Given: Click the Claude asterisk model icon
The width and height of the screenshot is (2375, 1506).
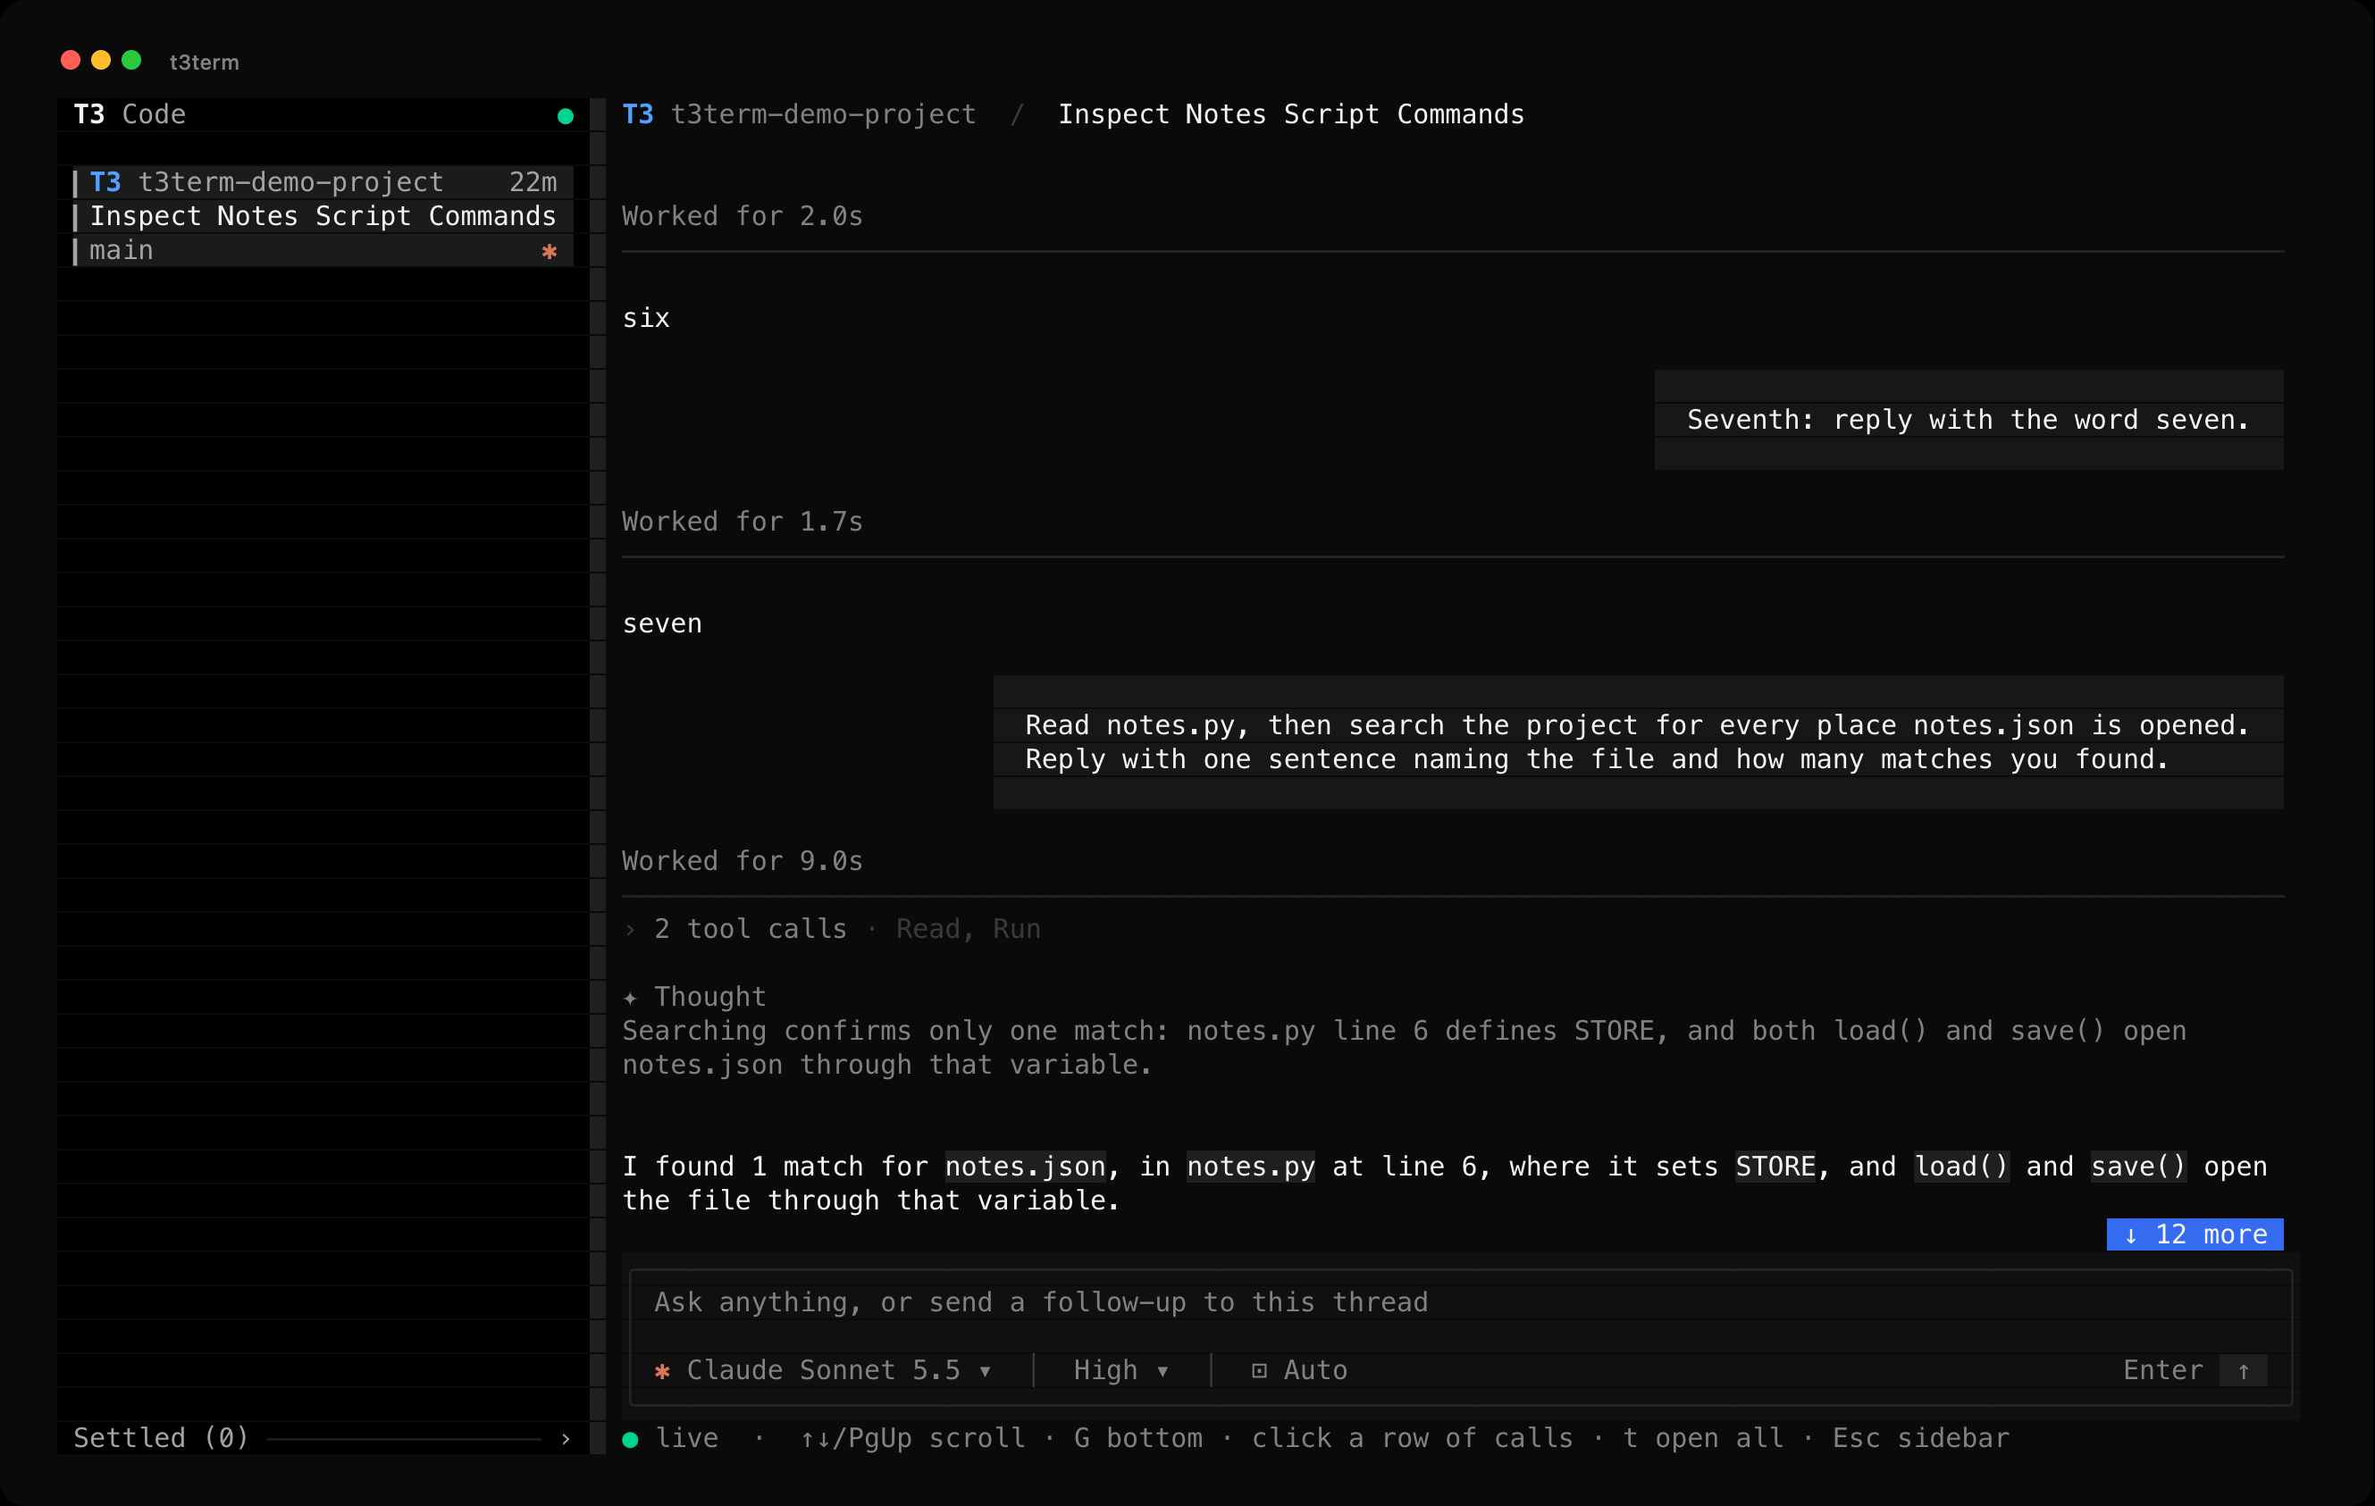Looking at the screenshot, I should pos(663,1371).
